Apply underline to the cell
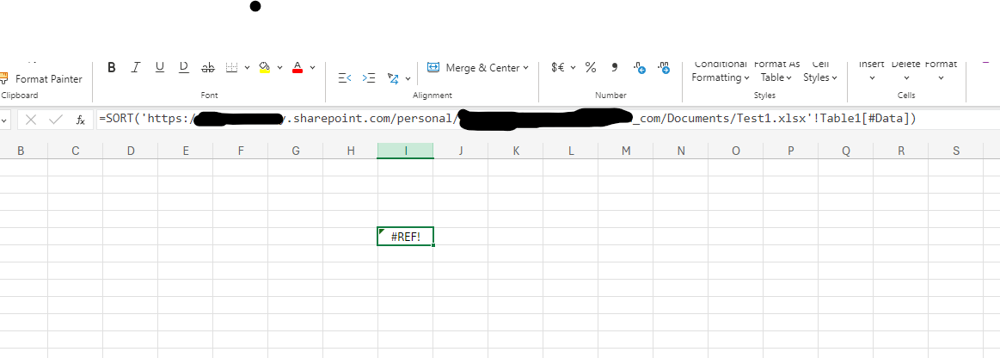Viewport: 1000px width, 358px height. [159, 68]
